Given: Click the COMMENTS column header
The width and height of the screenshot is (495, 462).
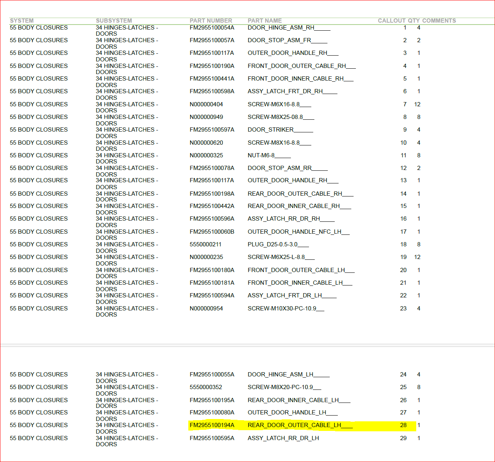Looking at the screenshot, I should [x=439, y=21].
